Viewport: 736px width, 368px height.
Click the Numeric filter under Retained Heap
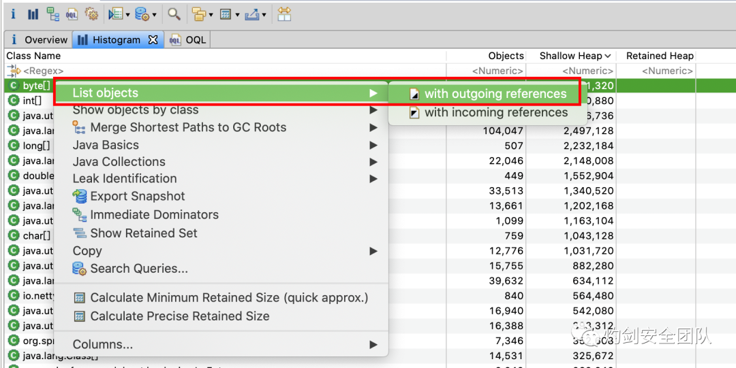click(667, 71)
